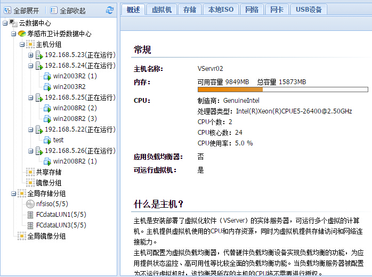Click the nfsiso disc icon

tap(30, 204)
